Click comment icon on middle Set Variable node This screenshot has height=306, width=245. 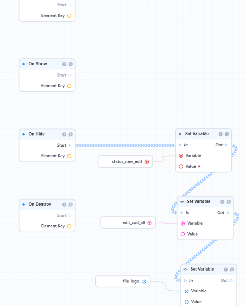[229, 202]
